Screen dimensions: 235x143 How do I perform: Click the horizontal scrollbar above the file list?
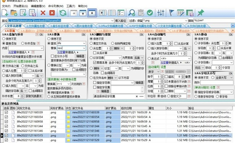click(126, 100)
